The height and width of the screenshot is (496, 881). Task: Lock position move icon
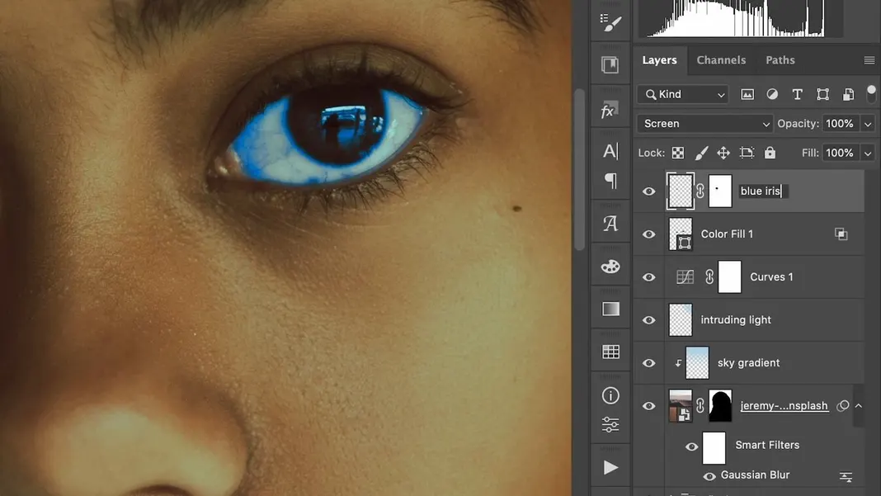pyautogui.click(x=723, y=153)
